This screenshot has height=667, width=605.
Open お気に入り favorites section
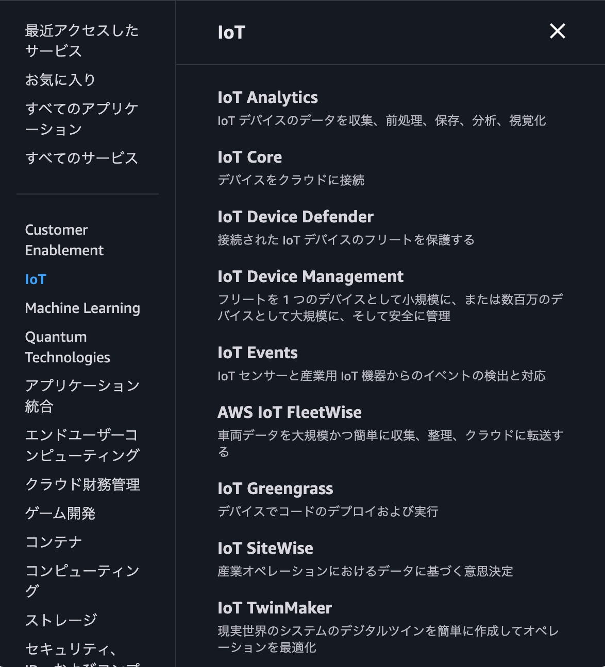coord(60,80)
